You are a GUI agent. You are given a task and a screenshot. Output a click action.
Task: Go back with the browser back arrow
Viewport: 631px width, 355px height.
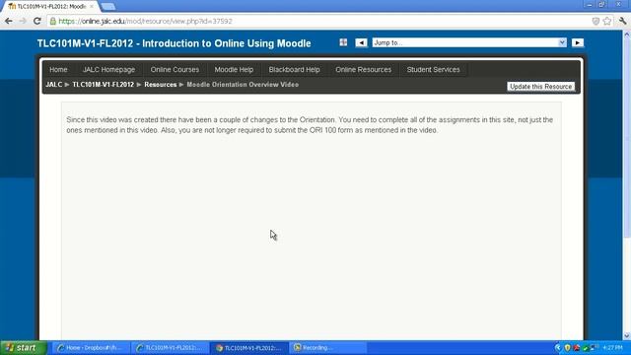click(9, 21)
